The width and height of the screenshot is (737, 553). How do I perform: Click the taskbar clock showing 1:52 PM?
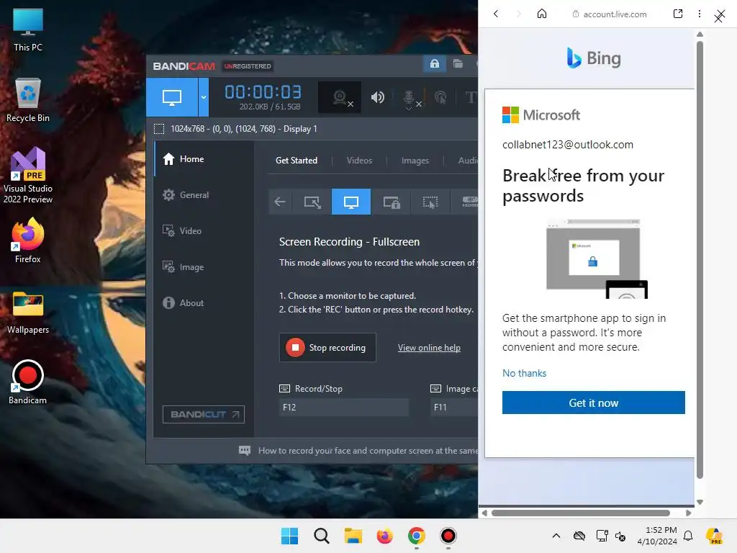click(657, 536)
